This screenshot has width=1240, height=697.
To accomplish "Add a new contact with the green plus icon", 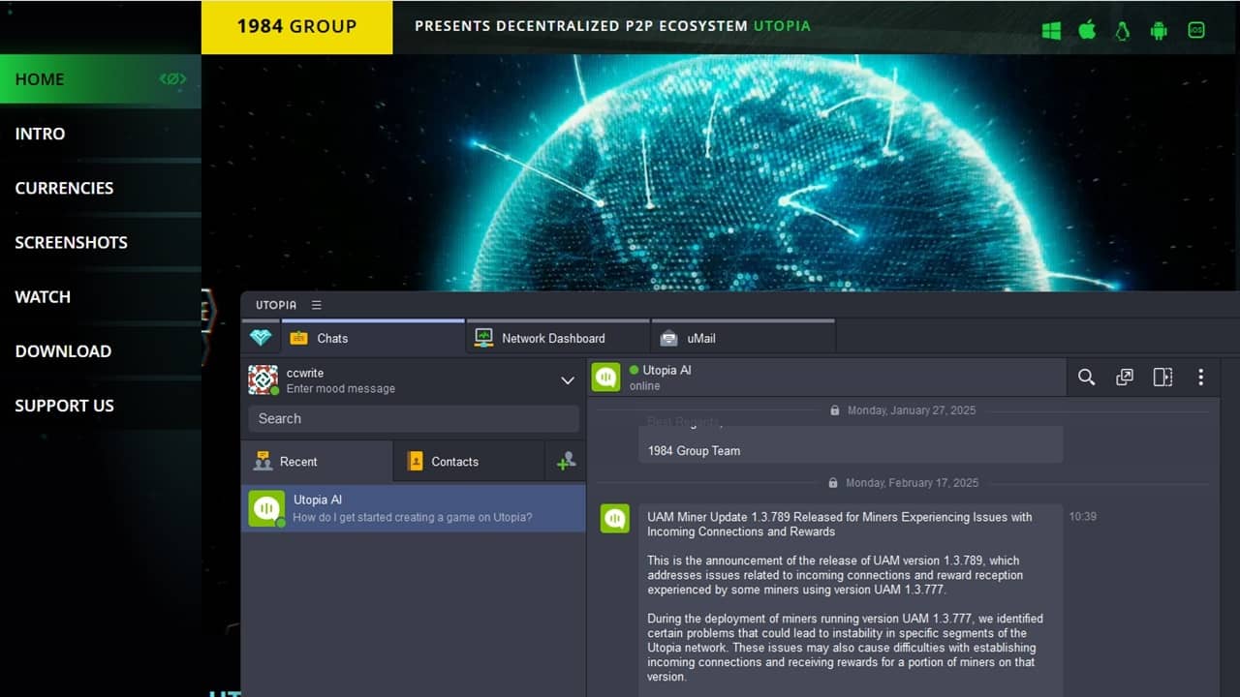I will coord(566,462).
